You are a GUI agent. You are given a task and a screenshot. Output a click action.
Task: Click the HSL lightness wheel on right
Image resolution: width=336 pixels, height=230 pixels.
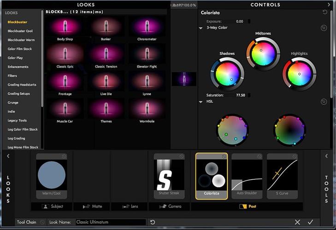290,130
